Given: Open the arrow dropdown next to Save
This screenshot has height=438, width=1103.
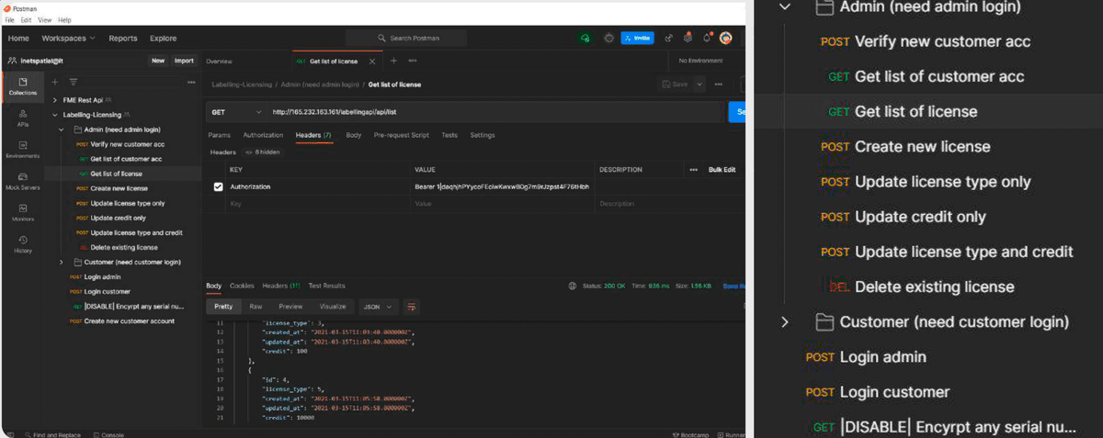Looking at the screenshot, I should (x=700, y=84).
